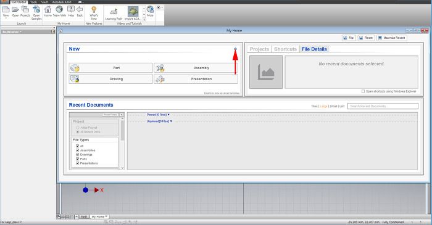432x225 pixels.
Task: Click the Search Recent Documents field
Action: point(383,106)
